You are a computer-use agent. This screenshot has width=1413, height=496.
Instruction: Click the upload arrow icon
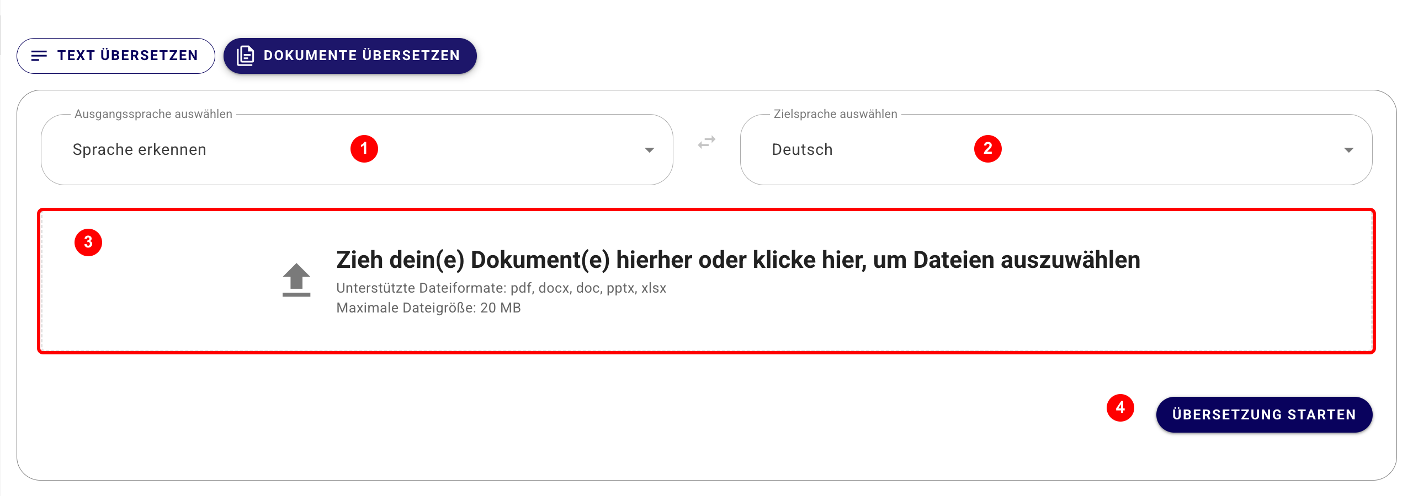(x=296, y=280)
